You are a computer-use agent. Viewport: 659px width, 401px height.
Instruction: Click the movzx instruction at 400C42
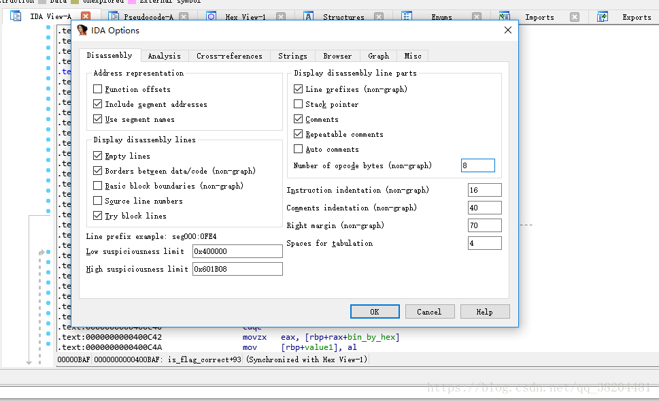tap(254, 337)
